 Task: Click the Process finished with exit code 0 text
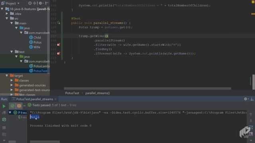pyautogui.click(x=61, y=126)
